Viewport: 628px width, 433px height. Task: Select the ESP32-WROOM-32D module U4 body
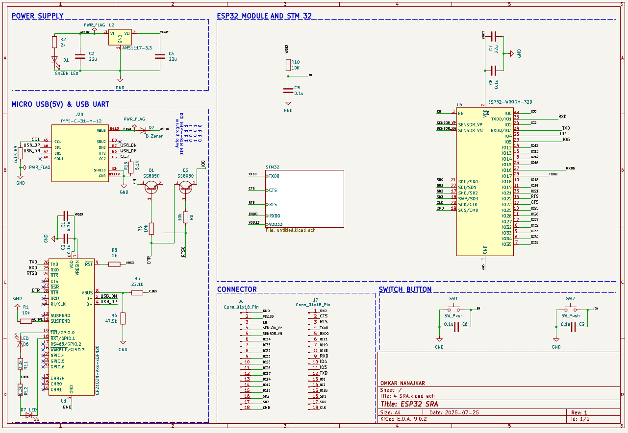click(x=485, y=182)
